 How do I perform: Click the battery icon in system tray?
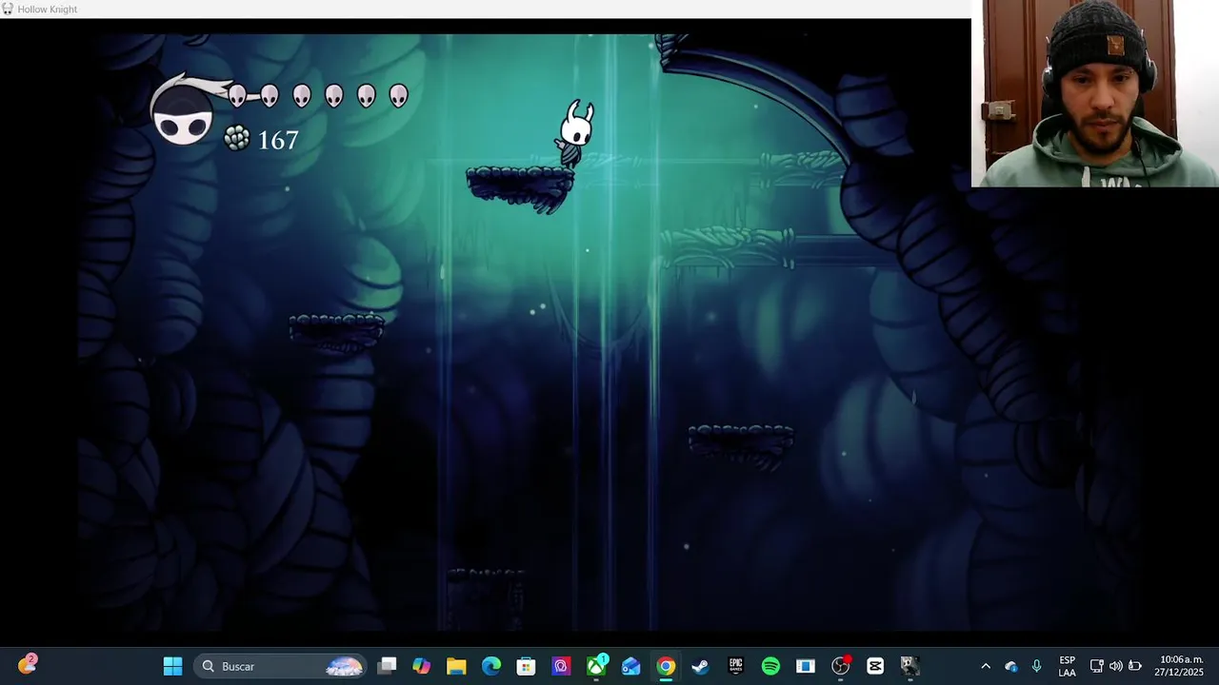[1135, 666]
